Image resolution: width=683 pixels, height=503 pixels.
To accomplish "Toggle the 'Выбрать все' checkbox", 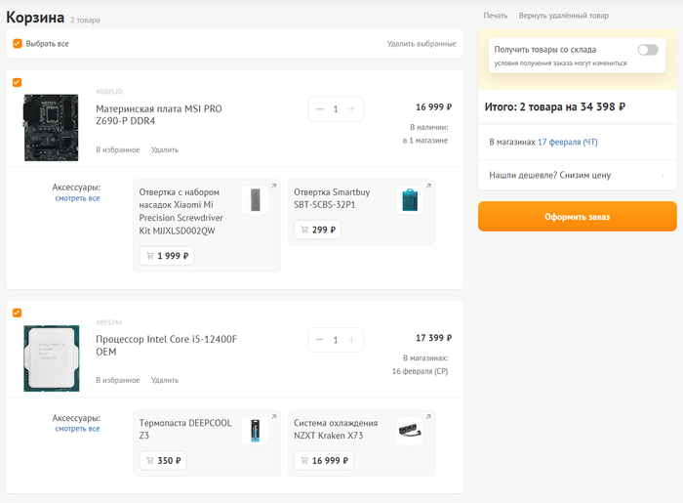I will (x=18, y=44).
